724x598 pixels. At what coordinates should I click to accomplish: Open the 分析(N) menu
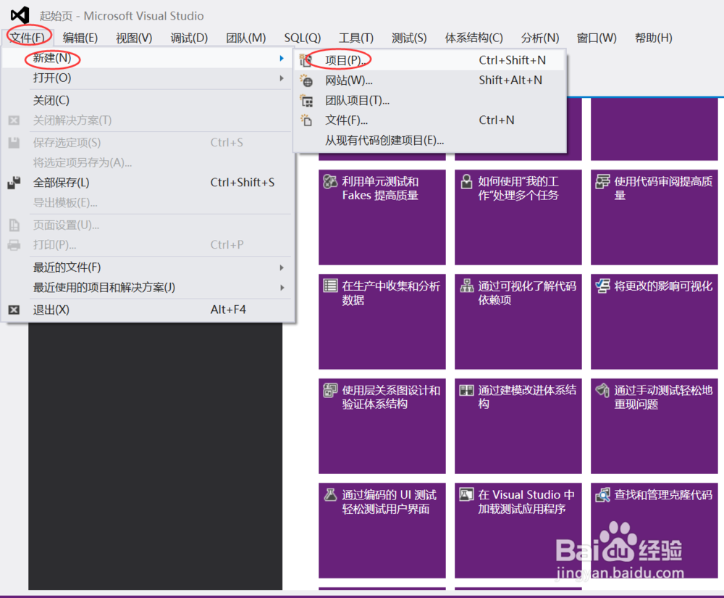(540, 38)
